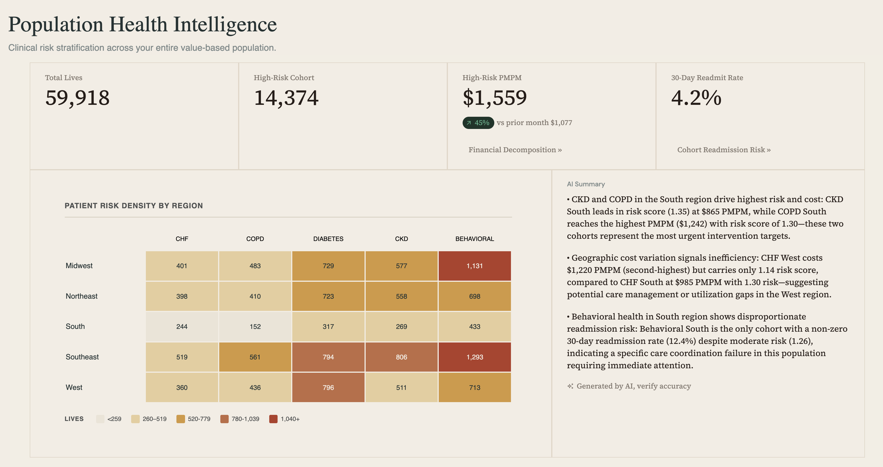Image resolution: width=883 pixels, height=467 pixels.
Task: Click West COPD cell showing 436
Action: (x=255, y=387)
